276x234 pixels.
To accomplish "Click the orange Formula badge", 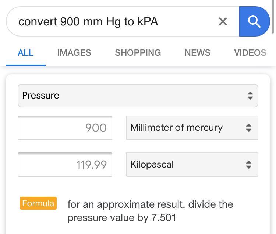I will [38, 203].
